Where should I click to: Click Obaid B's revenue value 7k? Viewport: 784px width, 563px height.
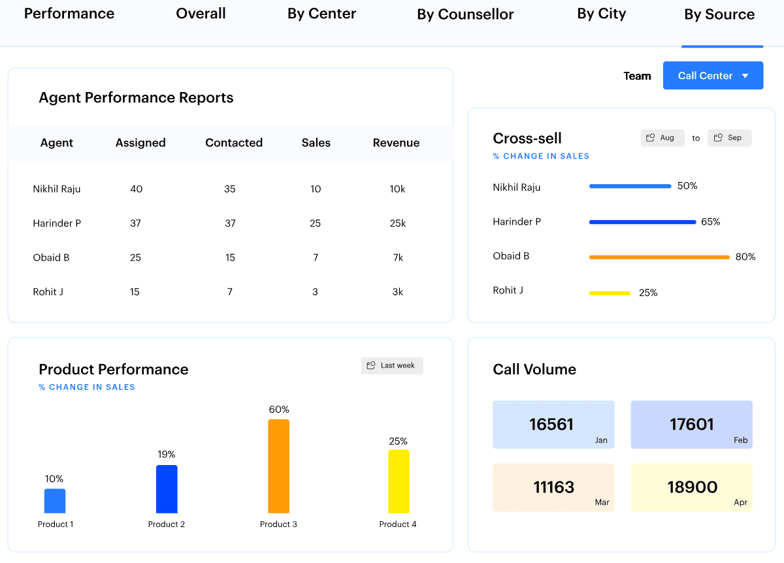point(398,258)
